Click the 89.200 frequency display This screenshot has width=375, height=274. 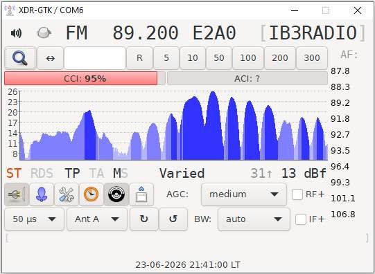coord(146,33)
